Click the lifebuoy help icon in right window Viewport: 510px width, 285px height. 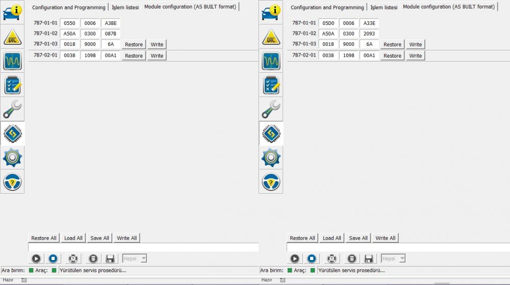pyautogui.click(x=332, y=258)
